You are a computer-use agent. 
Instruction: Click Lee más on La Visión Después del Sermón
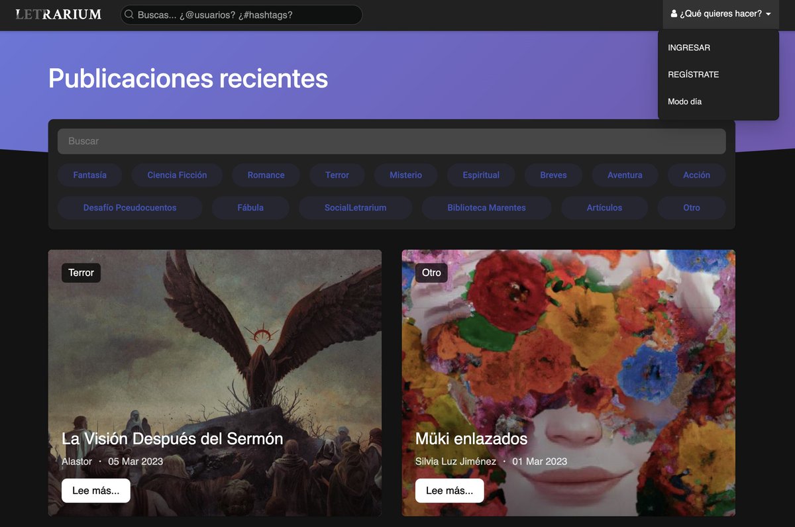[x=95, y=490]
